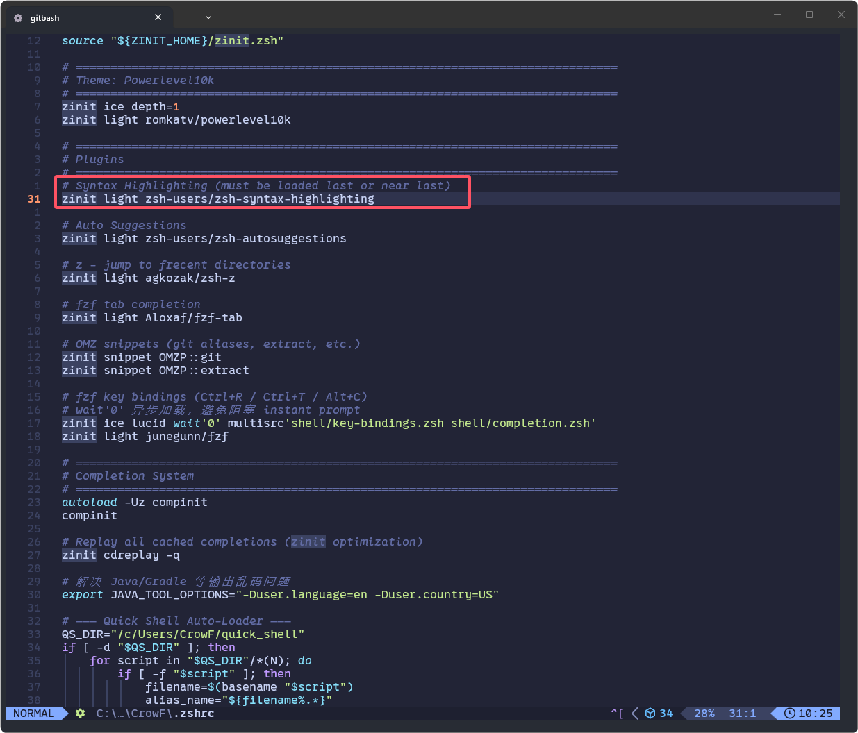The image size is (858, 733).
Task: Open a new terminal tab
Action: pos(188,17)
